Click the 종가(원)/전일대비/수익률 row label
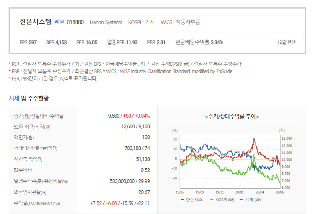 pyautogui.click(x=39, y=116)
